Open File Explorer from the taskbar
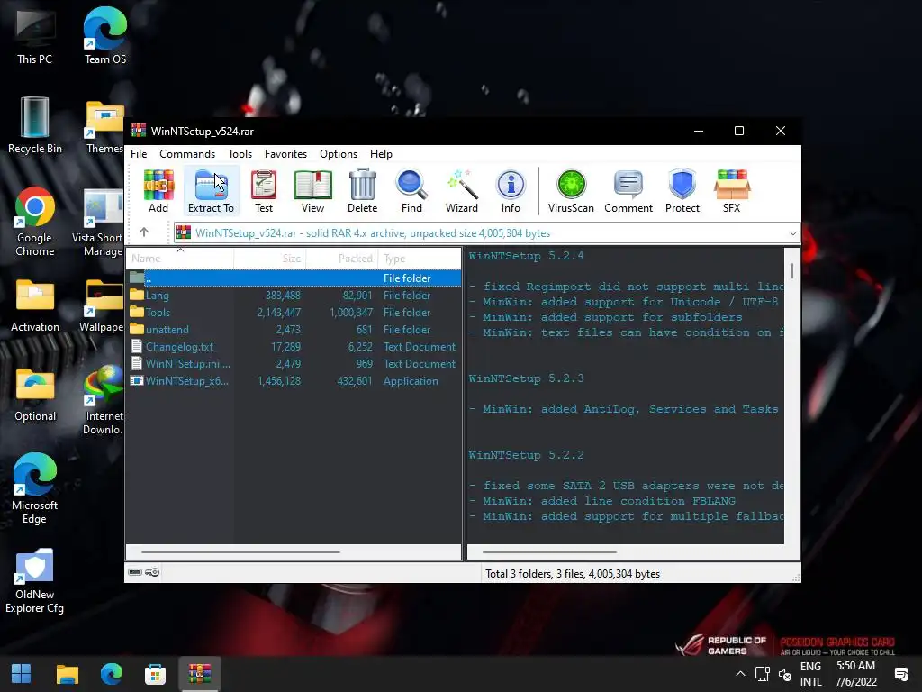 coord(67,674)
